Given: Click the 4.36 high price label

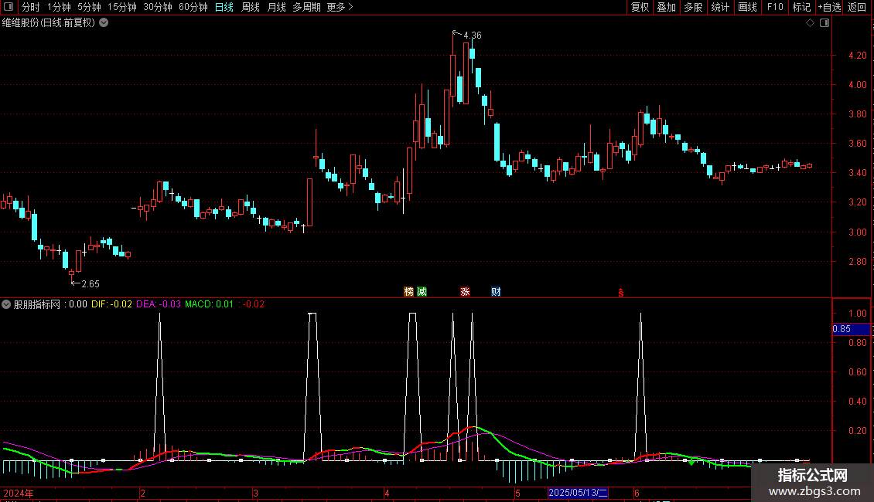Looking at the screenshot, I should pyautogui.click(x=473, y=35).
